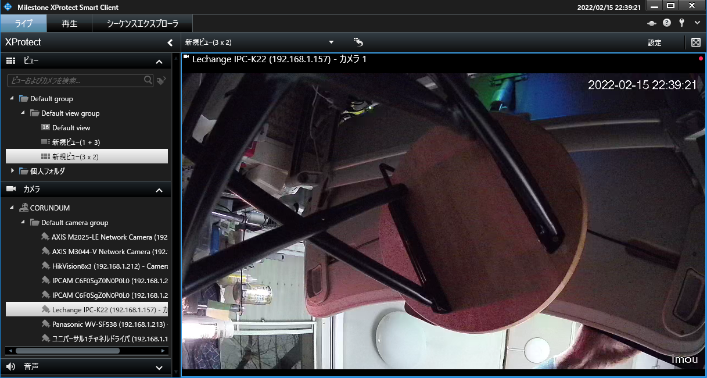This screenshot has height=378, width=707.
Task: Click camera icon beside ユニバーサル1チャネルドライバ
Action: (x=45, y=338)
